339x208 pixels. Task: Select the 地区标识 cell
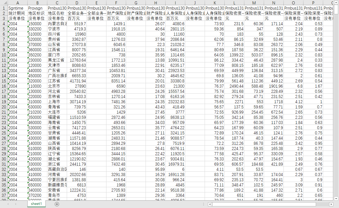pos(37,13)
